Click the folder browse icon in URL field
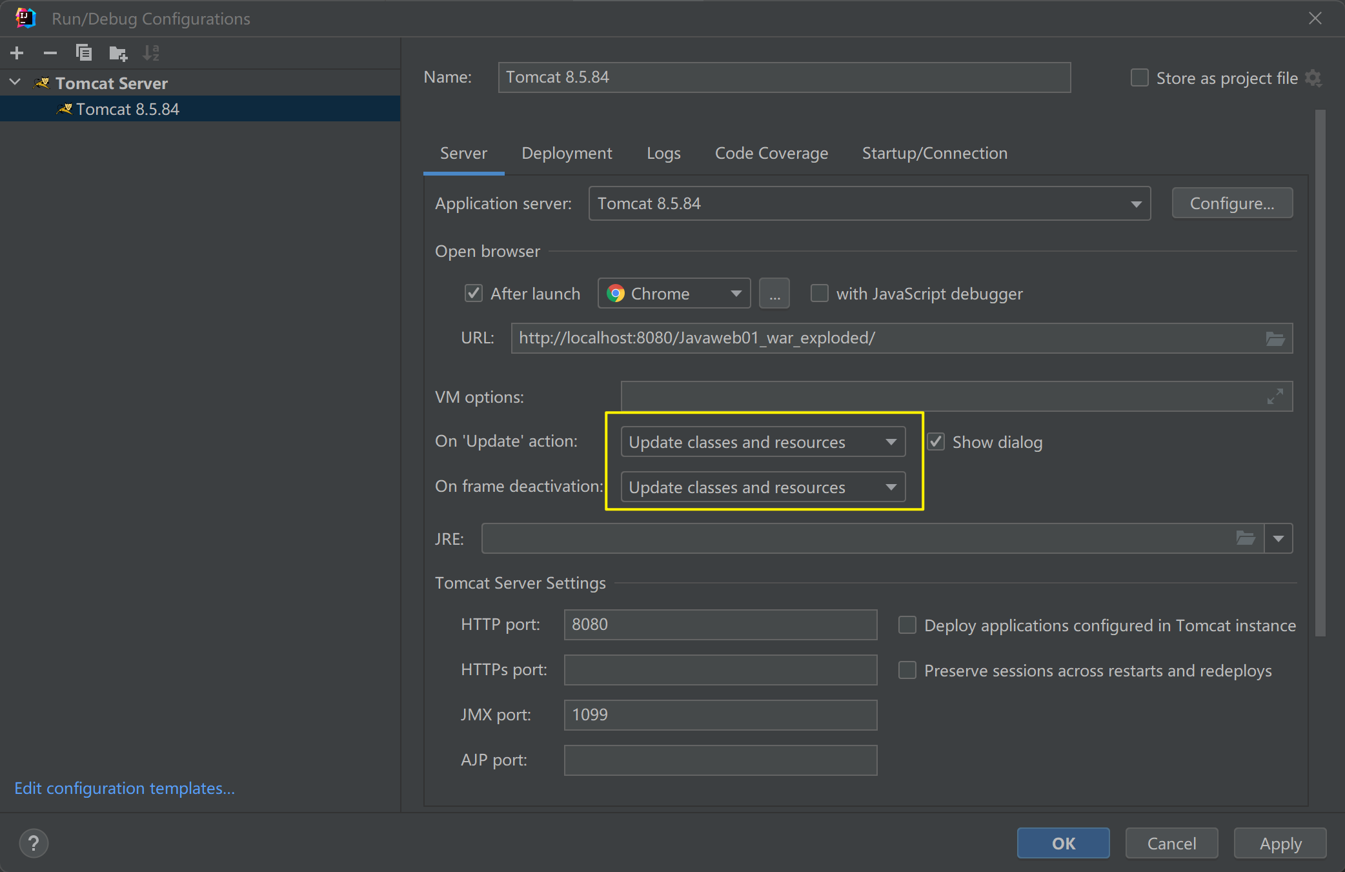Image resolution: width=1345 pixels, height=872 pixels. tap(1275, 338)
